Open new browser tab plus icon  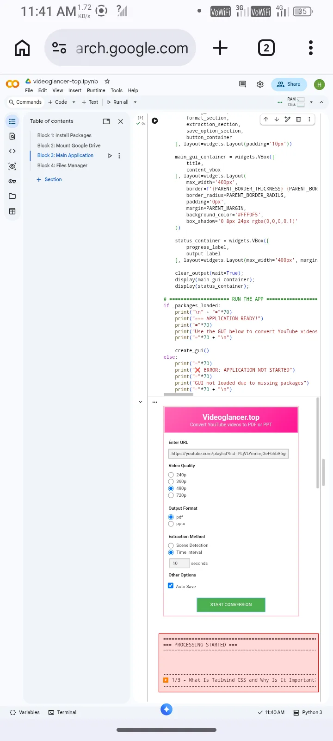[220, 48]
